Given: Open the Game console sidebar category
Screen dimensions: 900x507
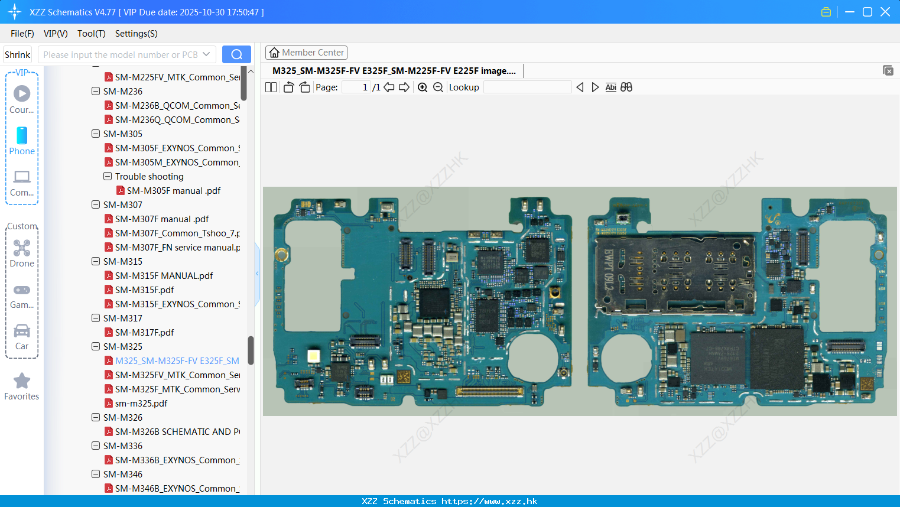Looking at the screenshot, I should click(22, 295).
